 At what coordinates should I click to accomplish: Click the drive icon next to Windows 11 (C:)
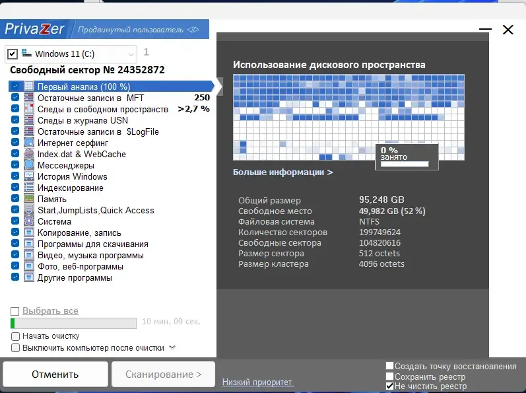coord(26,53)
